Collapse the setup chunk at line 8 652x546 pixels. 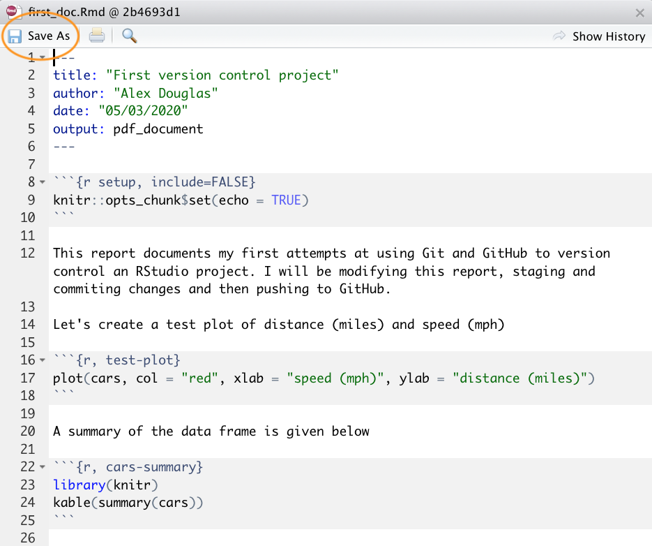click(43, 182)
